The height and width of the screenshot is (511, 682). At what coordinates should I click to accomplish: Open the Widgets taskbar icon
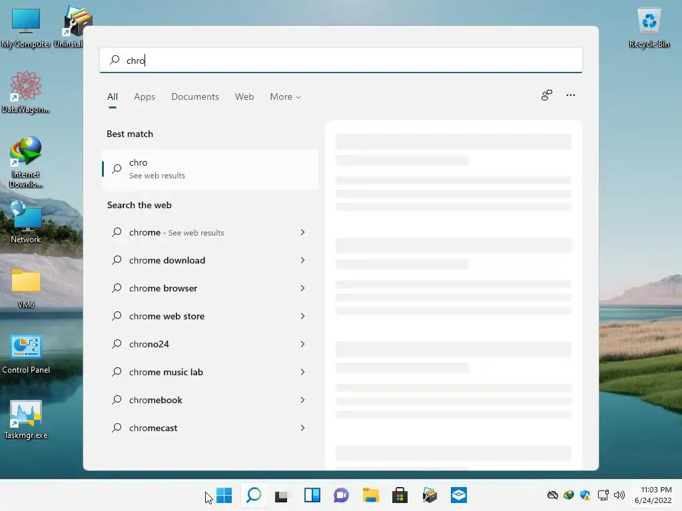point(312,495)
